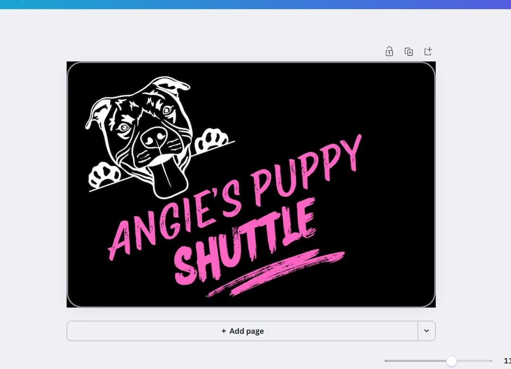Select the copy-page icon near the page corner
The image size is (511, 369).
(x=409, y=51)
